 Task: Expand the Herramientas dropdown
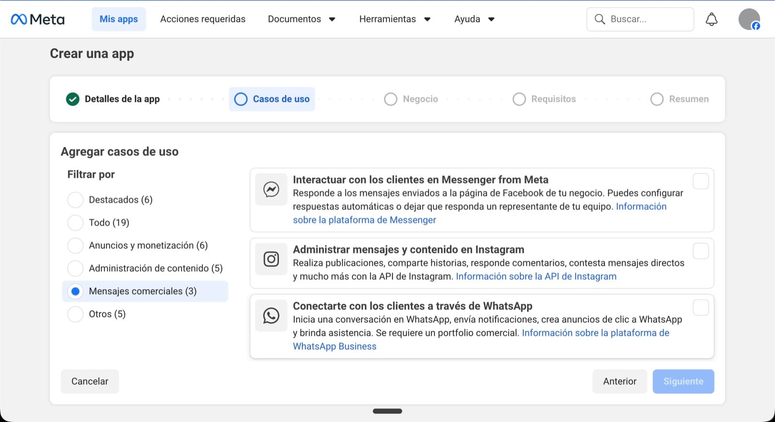[395, 19]
